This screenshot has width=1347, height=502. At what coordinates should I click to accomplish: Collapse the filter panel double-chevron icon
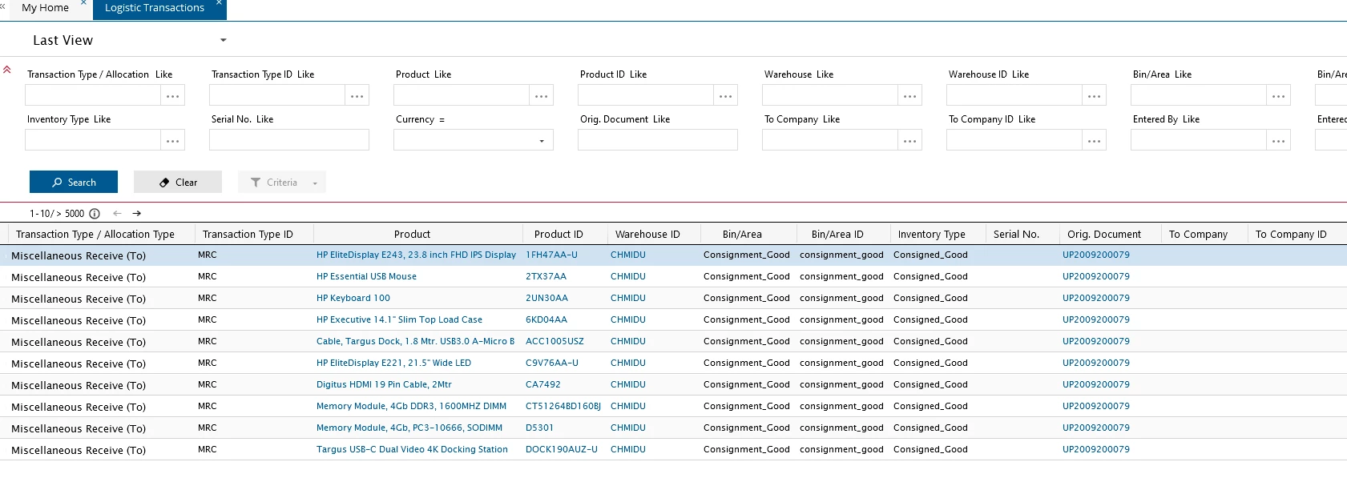pyautogui.click(x=7, y=70)
